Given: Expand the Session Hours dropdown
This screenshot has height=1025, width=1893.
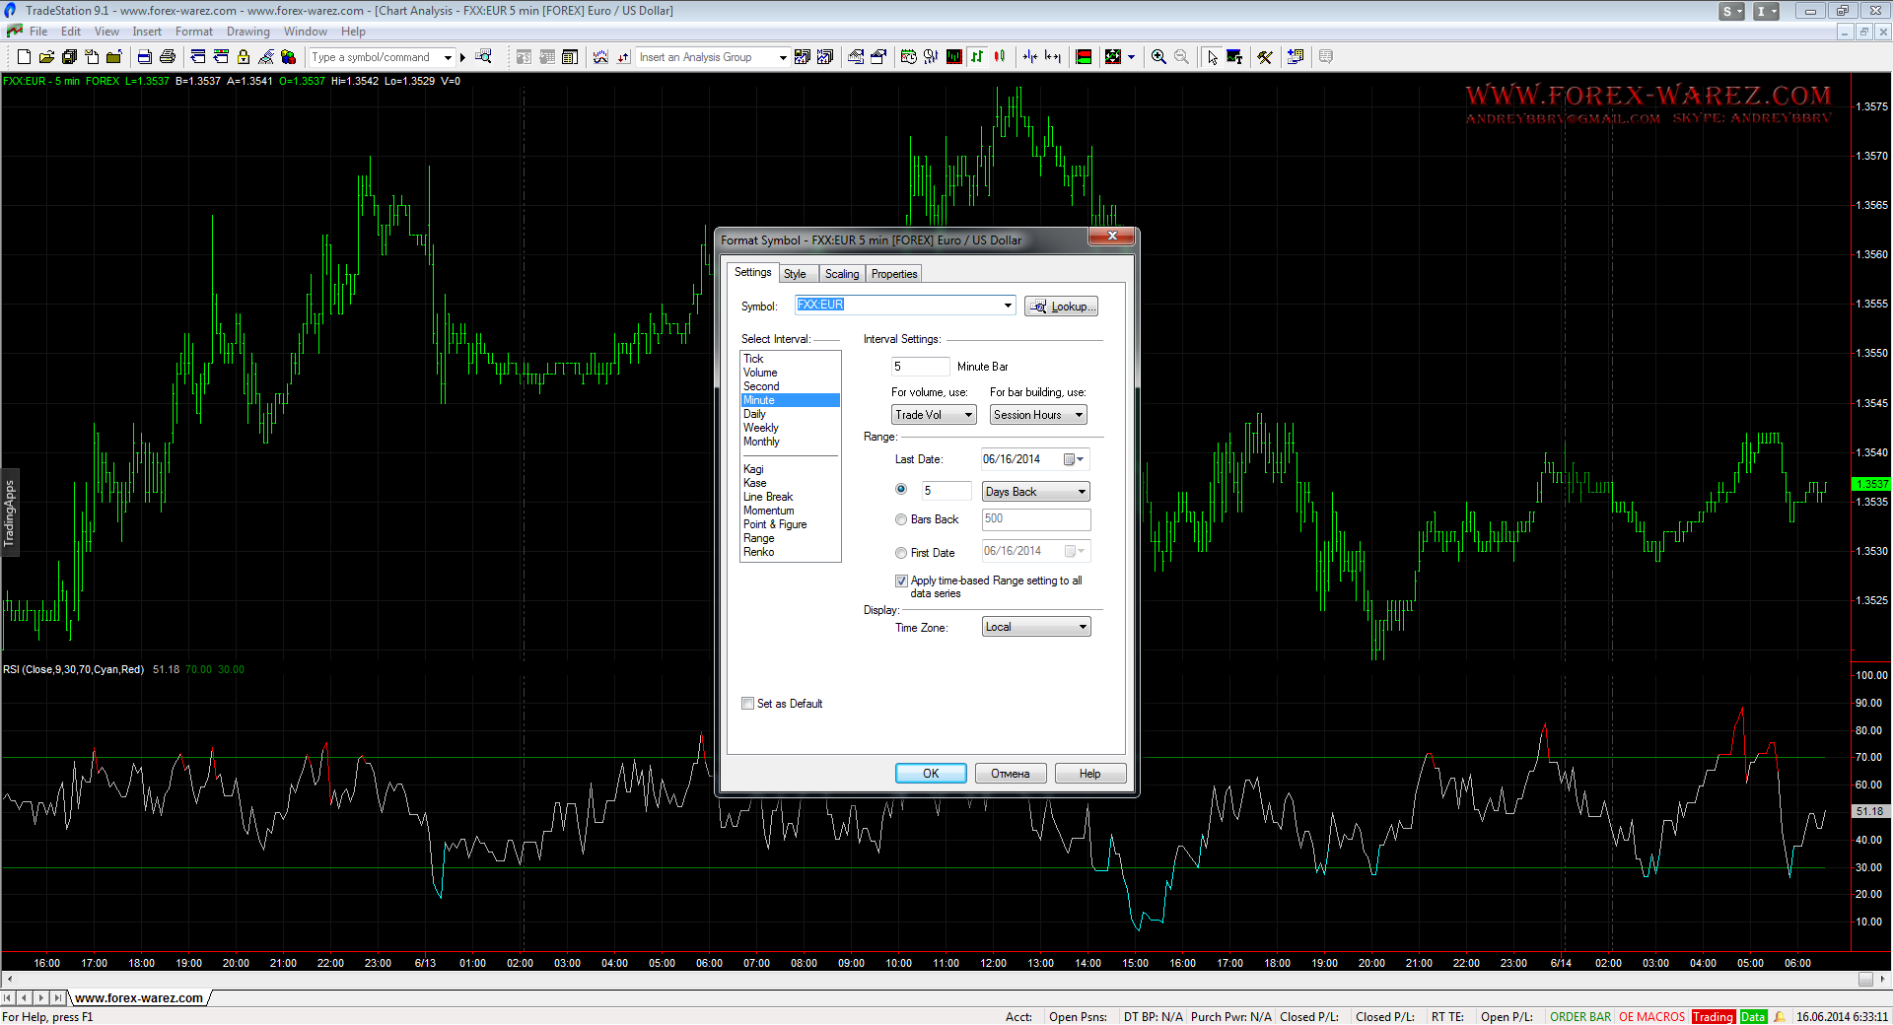Looking at the screenshot, I should [x=1037, y=415].
